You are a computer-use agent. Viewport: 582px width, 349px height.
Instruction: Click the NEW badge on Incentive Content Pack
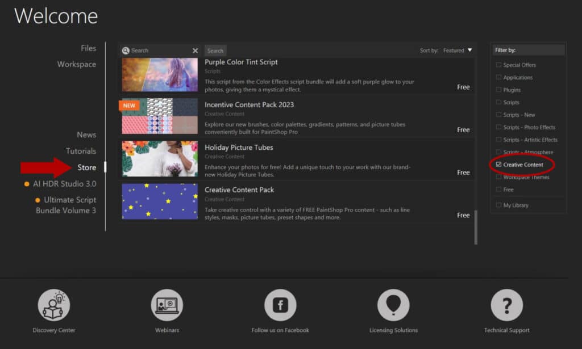tap(129, 106)
